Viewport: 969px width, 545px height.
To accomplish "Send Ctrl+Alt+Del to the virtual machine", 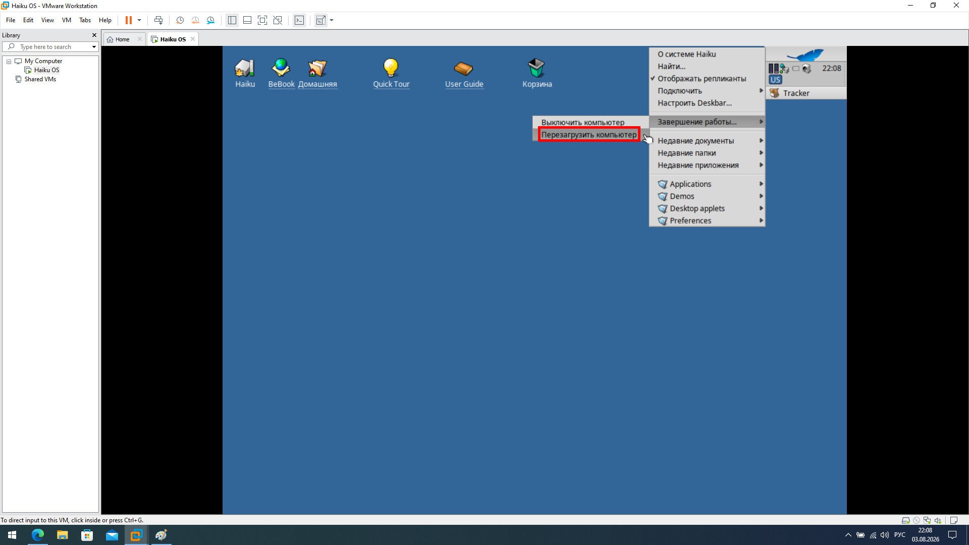I will coord(158,20).
